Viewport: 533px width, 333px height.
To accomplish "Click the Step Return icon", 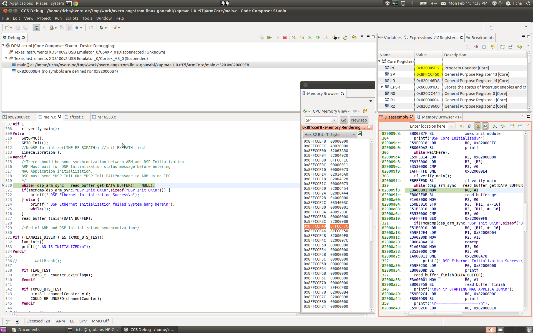I will [x=326, y=38].
